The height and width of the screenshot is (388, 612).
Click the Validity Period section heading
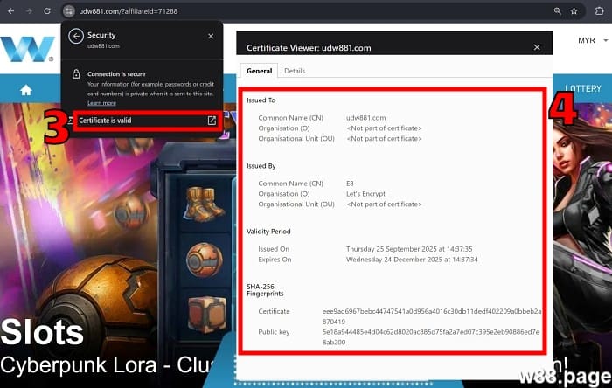[268, 232]
